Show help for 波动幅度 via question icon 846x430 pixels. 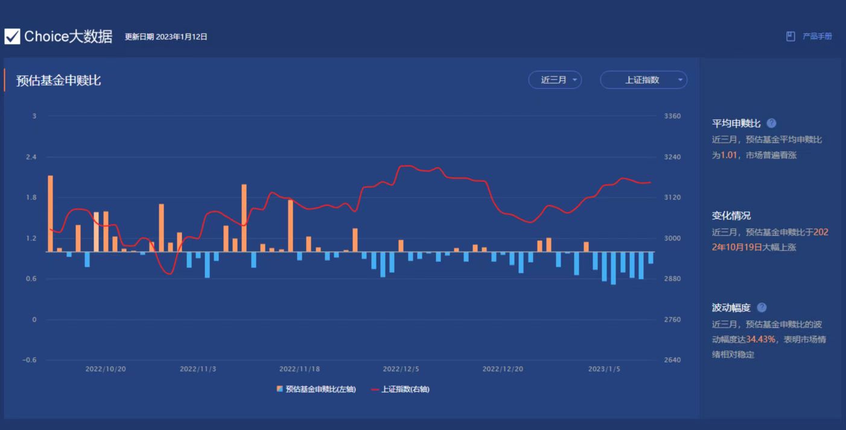click(x=762, y=308)
